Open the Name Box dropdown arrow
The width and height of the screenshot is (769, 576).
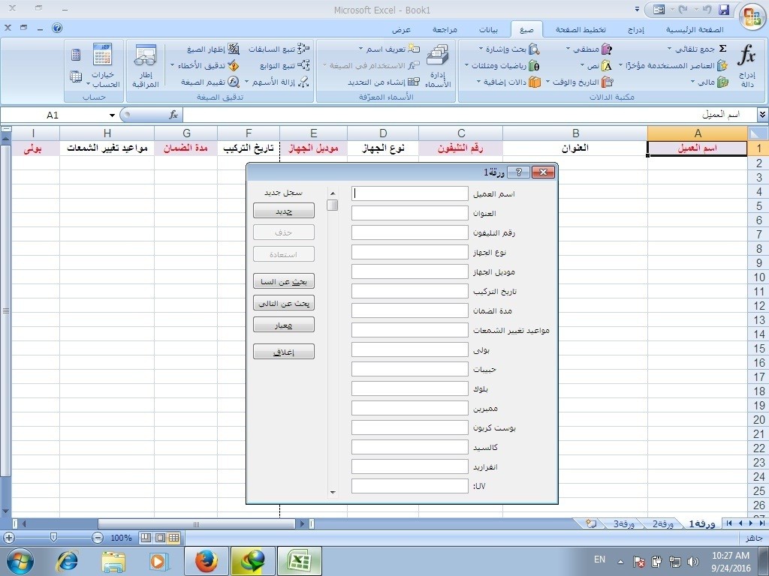[113, 115]
